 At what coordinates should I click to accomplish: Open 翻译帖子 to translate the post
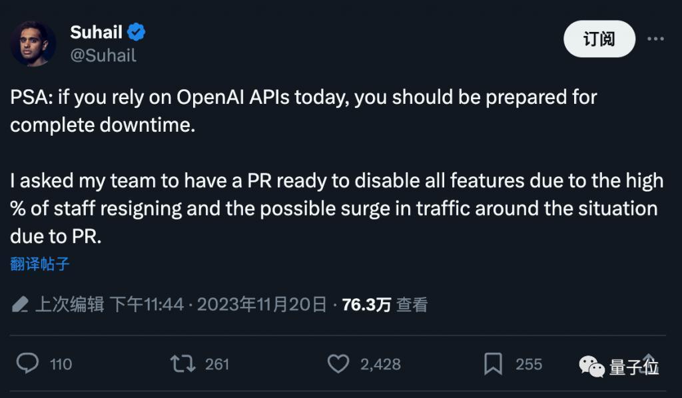point(37,264)
